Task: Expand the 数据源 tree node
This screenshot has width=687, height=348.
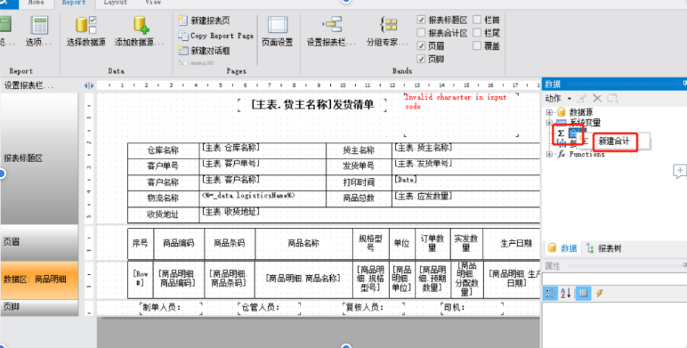Action: click(x=549, y=112)
